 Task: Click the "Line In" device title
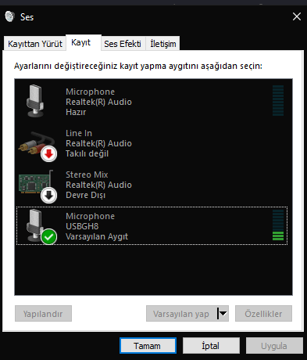coord(79,133)
